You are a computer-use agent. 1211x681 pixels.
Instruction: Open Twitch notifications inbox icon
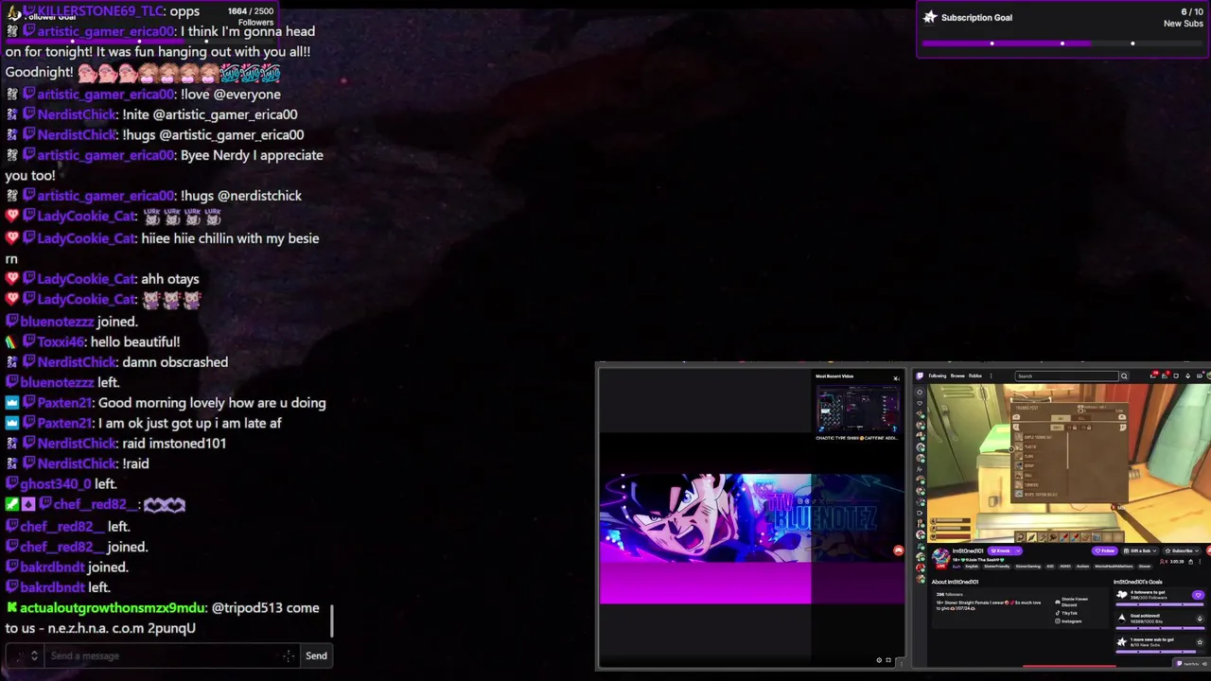coord(1153,375)
